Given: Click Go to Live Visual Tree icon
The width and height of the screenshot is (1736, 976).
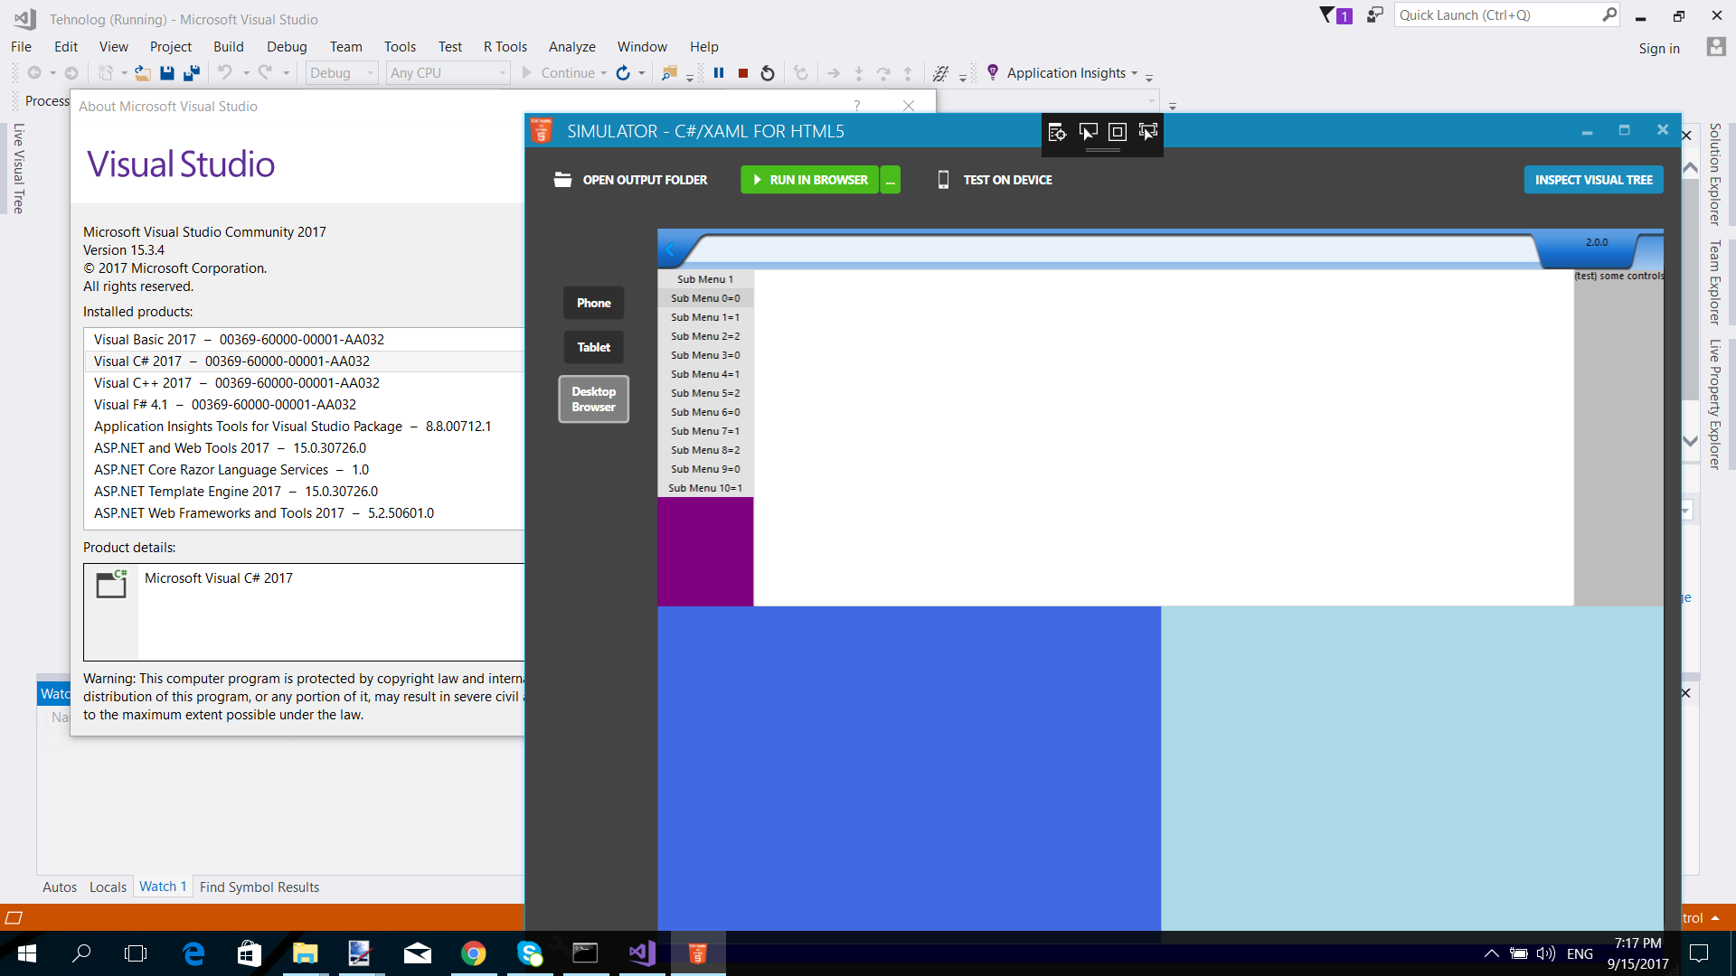Looking at the screenshot, I should click(x=1057, y=133).
